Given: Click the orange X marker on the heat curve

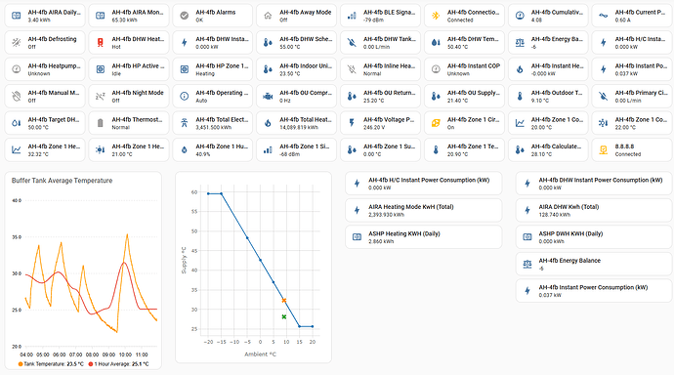Looking at the screenshot, I should click(283, 300).
